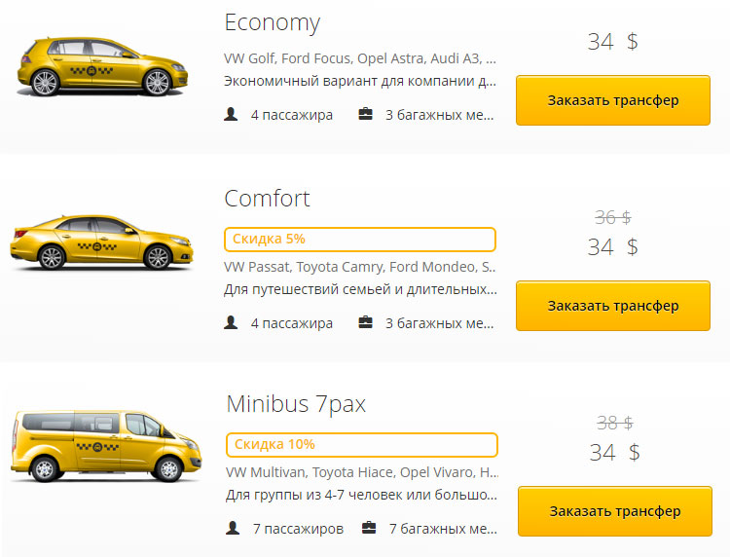
Task: Select the Comfort class heading
Action: click(267, 199)
